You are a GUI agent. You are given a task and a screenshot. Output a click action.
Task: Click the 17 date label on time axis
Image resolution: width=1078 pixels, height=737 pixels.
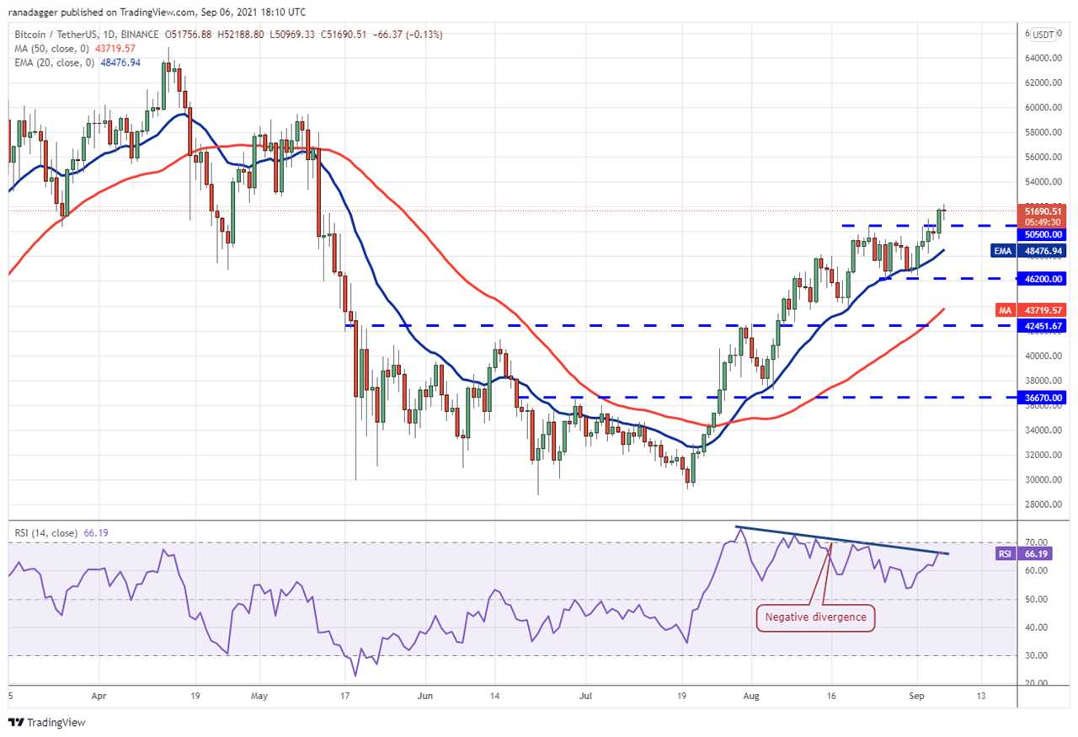click(x=344, y=698)
